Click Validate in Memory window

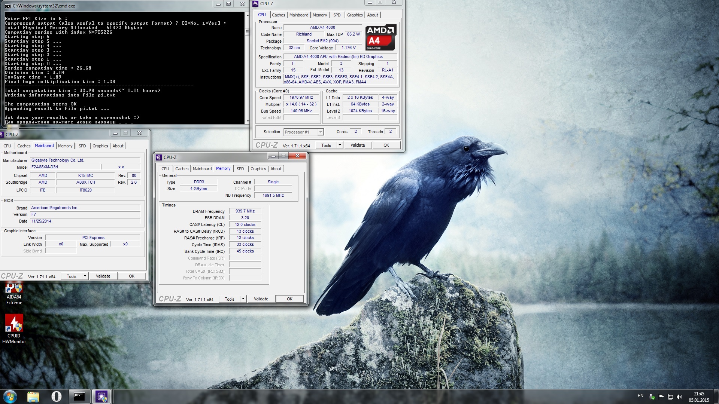tap(261, 299)
